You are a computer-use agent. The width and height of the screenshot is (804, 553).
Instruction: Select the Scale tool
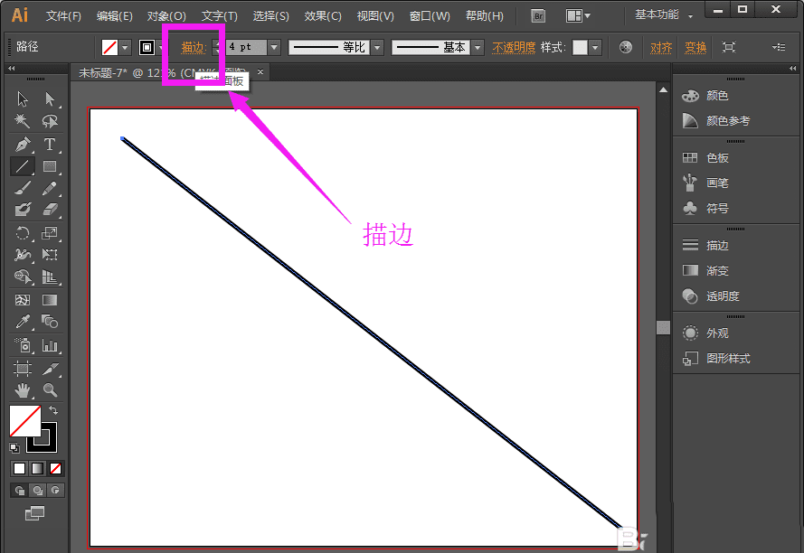[50, 233]
